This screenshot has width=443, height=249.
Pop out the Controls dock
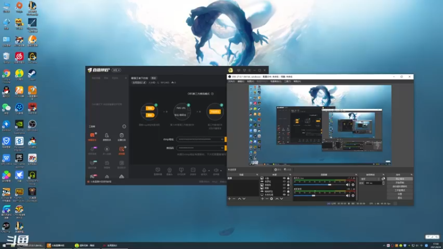click(x=411, y=175)
